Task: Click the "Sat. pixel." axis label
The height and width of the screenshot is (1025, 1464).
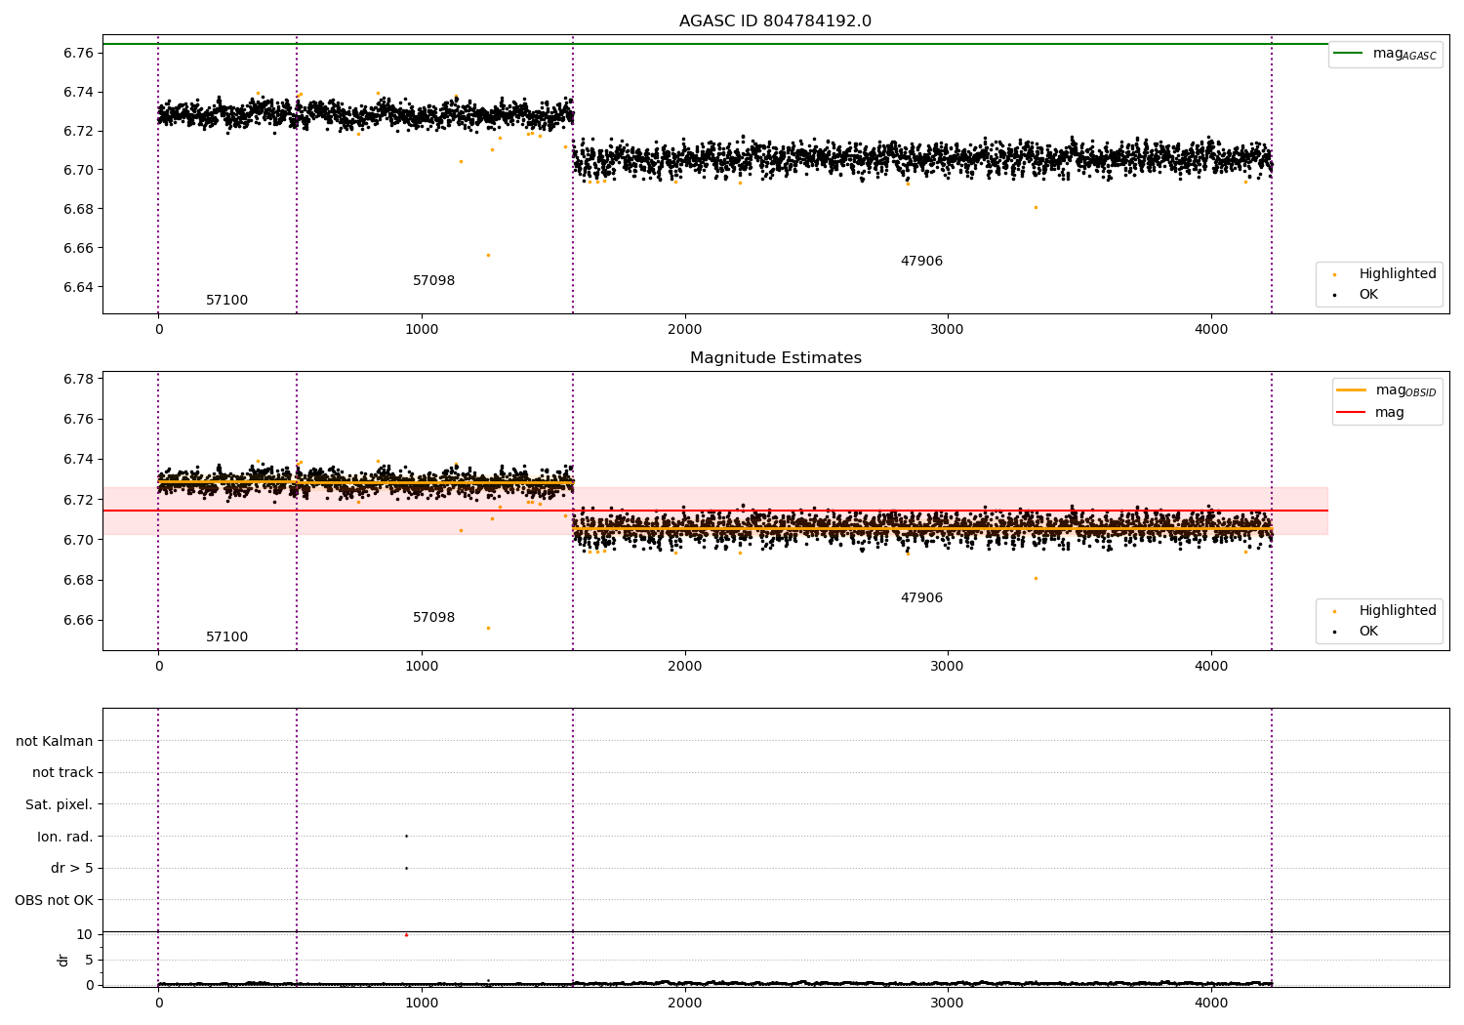Action: pos(60,804)
